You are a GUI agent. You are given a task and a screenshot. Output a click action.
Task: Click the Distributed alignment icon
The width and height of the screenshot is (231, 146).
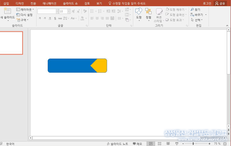click(x=112, y=18)
